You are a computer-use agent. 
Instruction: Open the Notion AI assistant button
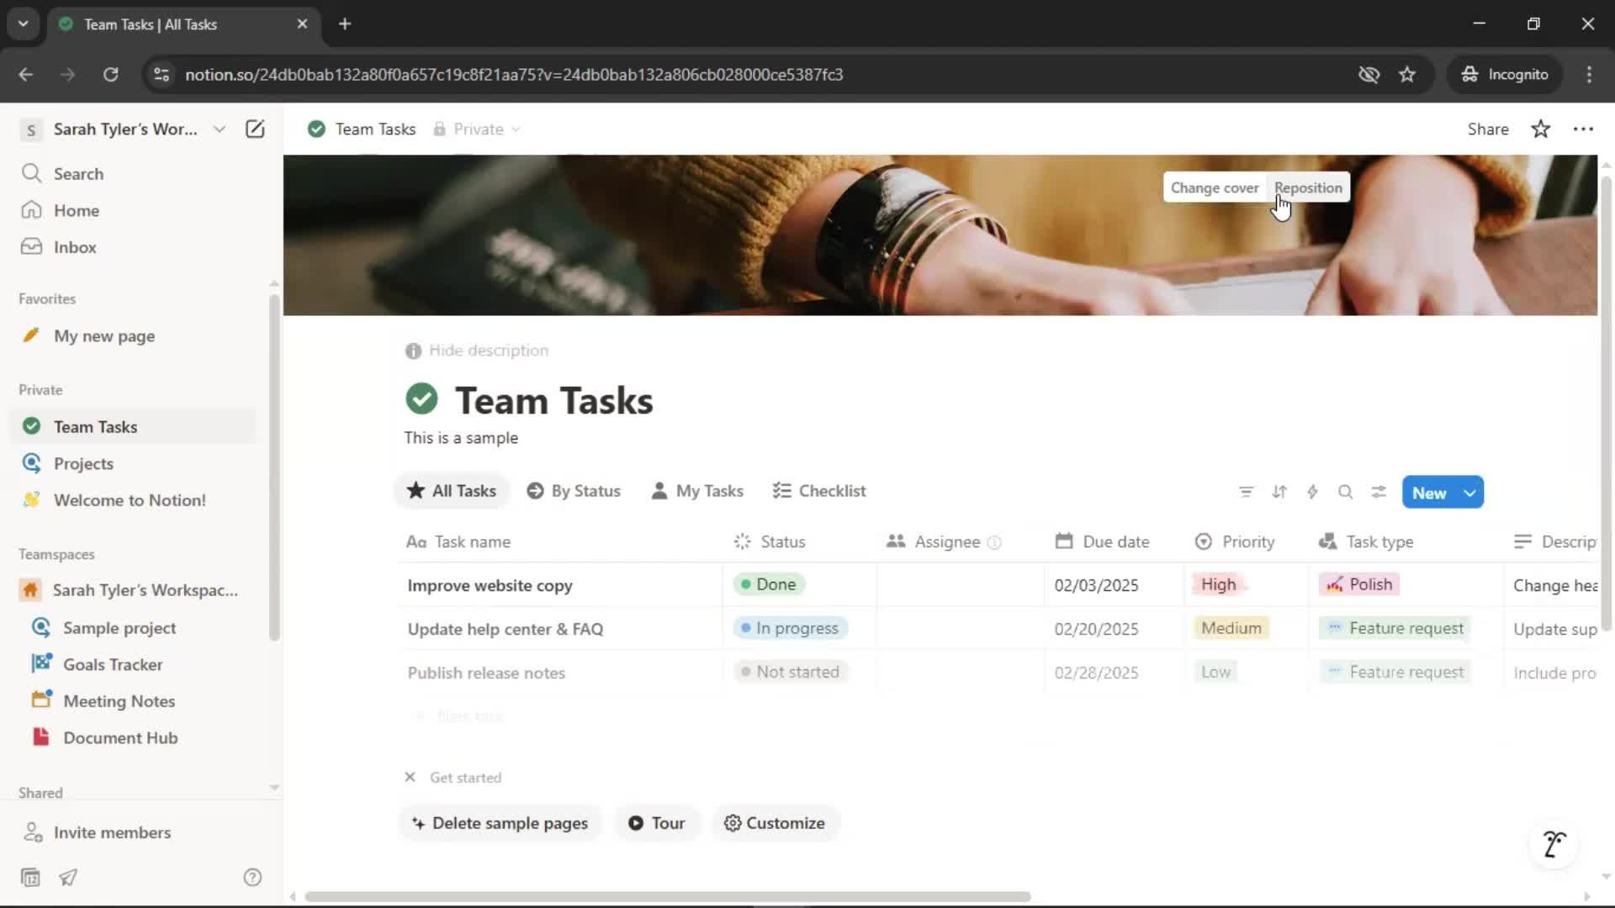pyautogui.click(x=1554, y=843)
